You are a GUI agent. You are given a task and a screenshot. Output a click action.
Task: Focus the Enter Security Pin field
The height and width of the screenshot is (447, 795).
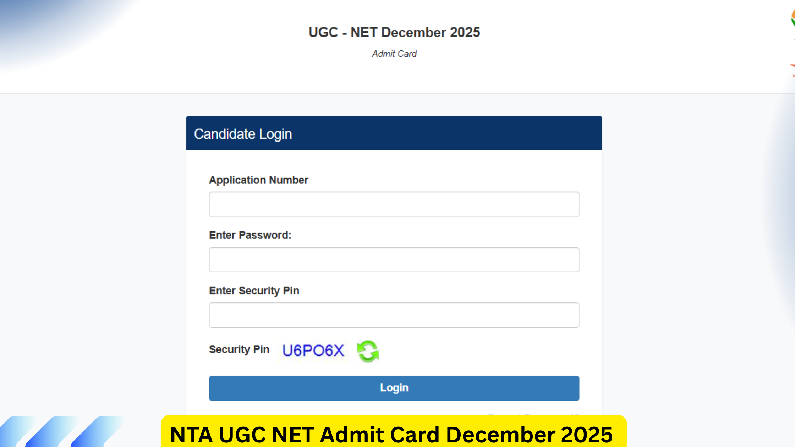click(x=394, y=315)
